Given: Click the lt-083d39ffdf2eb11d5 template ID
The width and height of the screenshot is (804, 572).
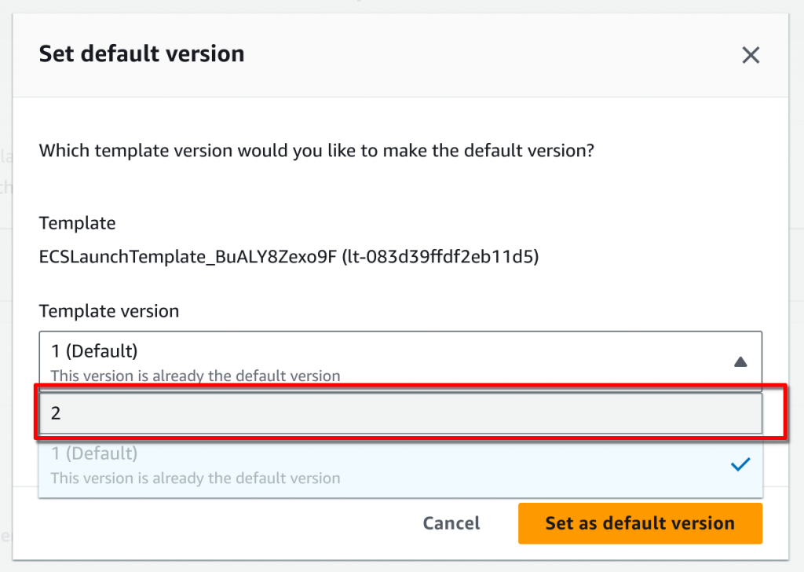Looking at the screenshot, I should 440,256.
